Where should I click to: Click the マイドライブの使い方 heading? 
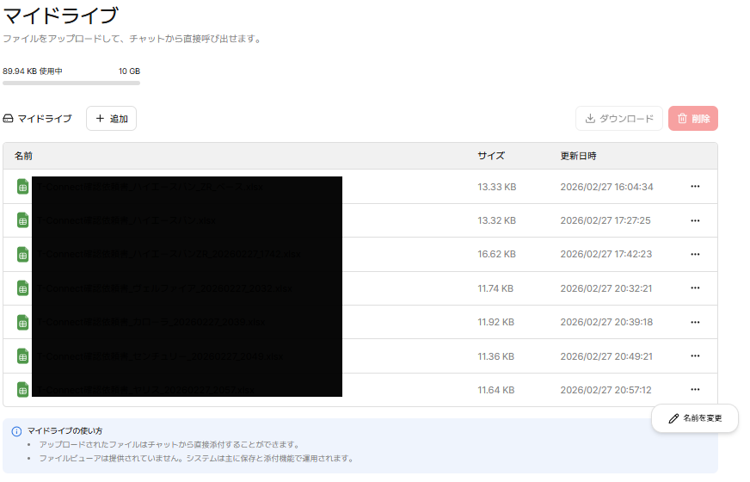click(x=65, y=430)
